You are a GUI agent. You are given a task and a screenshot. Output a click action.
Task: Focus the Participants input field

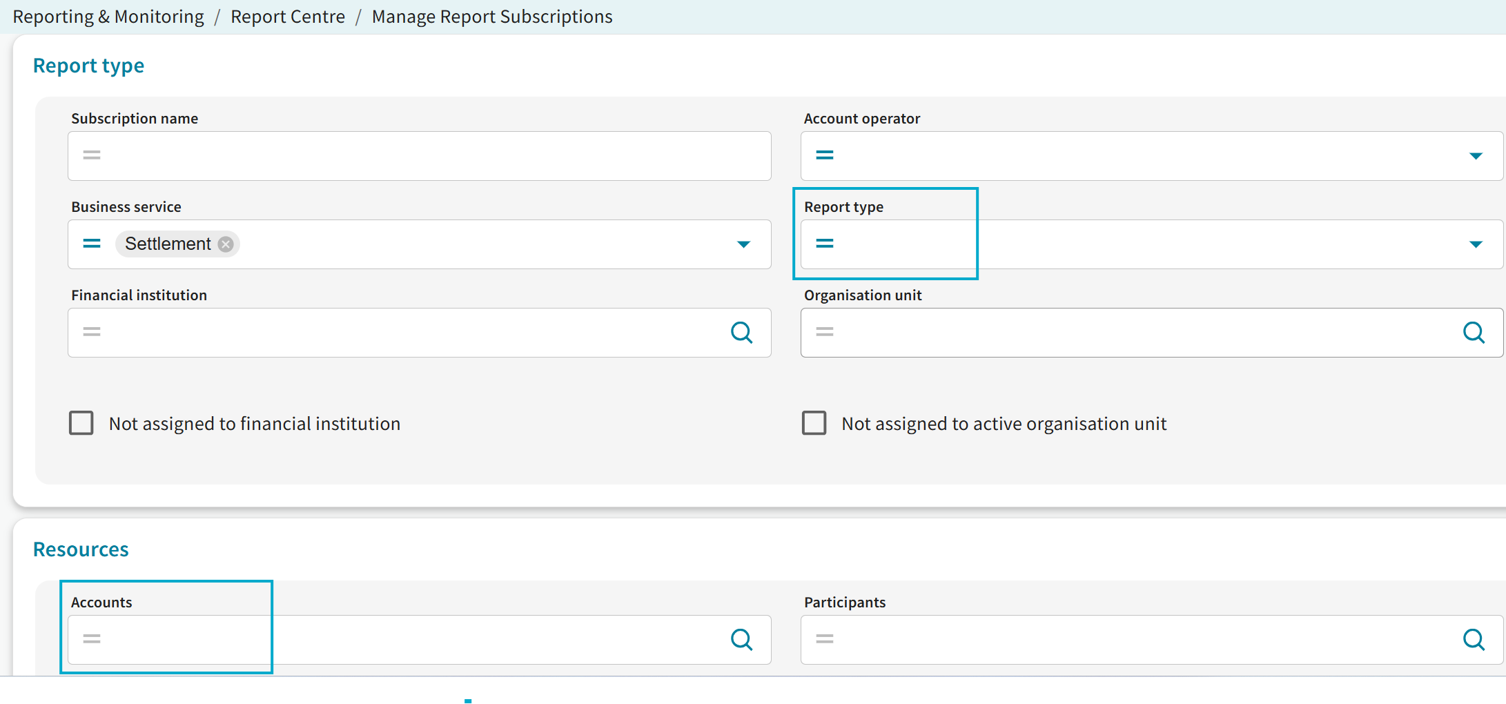(1152, 640)
